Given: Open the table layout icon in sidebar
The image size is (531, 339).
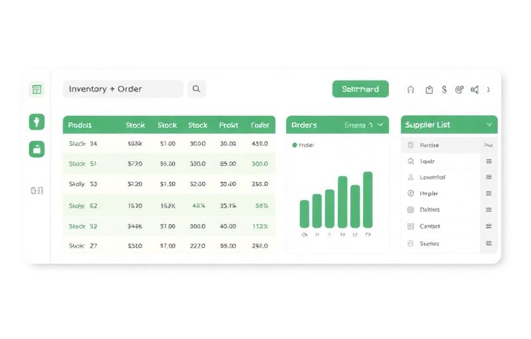Looking at the screenshot, I should 37,89.
